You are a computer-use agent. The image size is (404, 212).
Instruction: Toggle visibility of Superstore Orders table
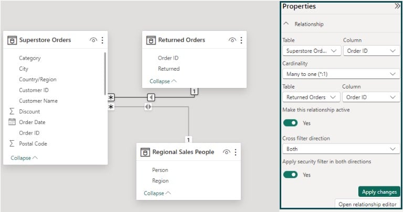(93, 40)
